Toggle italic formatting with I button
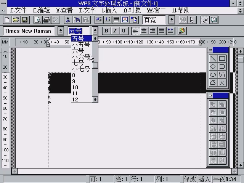This screenshot has height=183, width=244. point(115,31)
